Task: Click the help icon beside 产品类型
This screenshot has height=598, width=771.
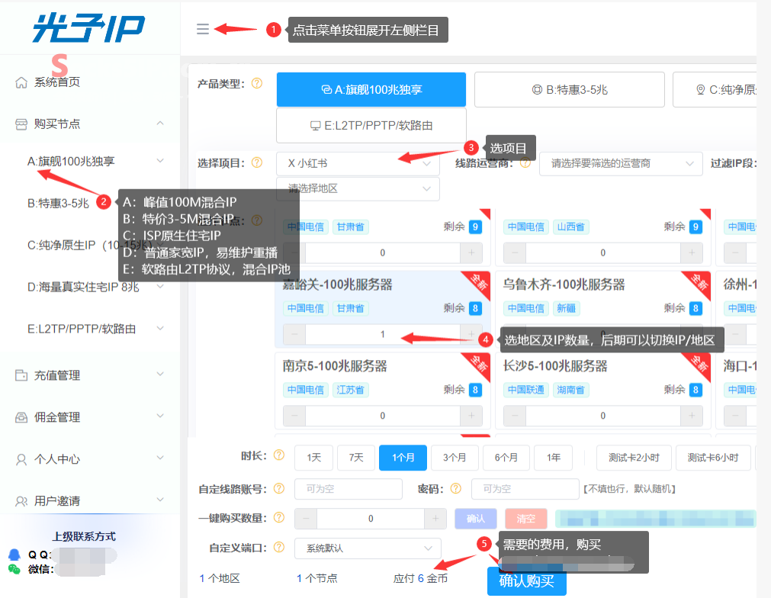Action: [x=257, y=84]
